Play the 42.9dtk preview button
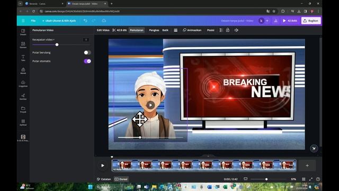The width and height of the screenshot is (339, 191). coord(290,21)
